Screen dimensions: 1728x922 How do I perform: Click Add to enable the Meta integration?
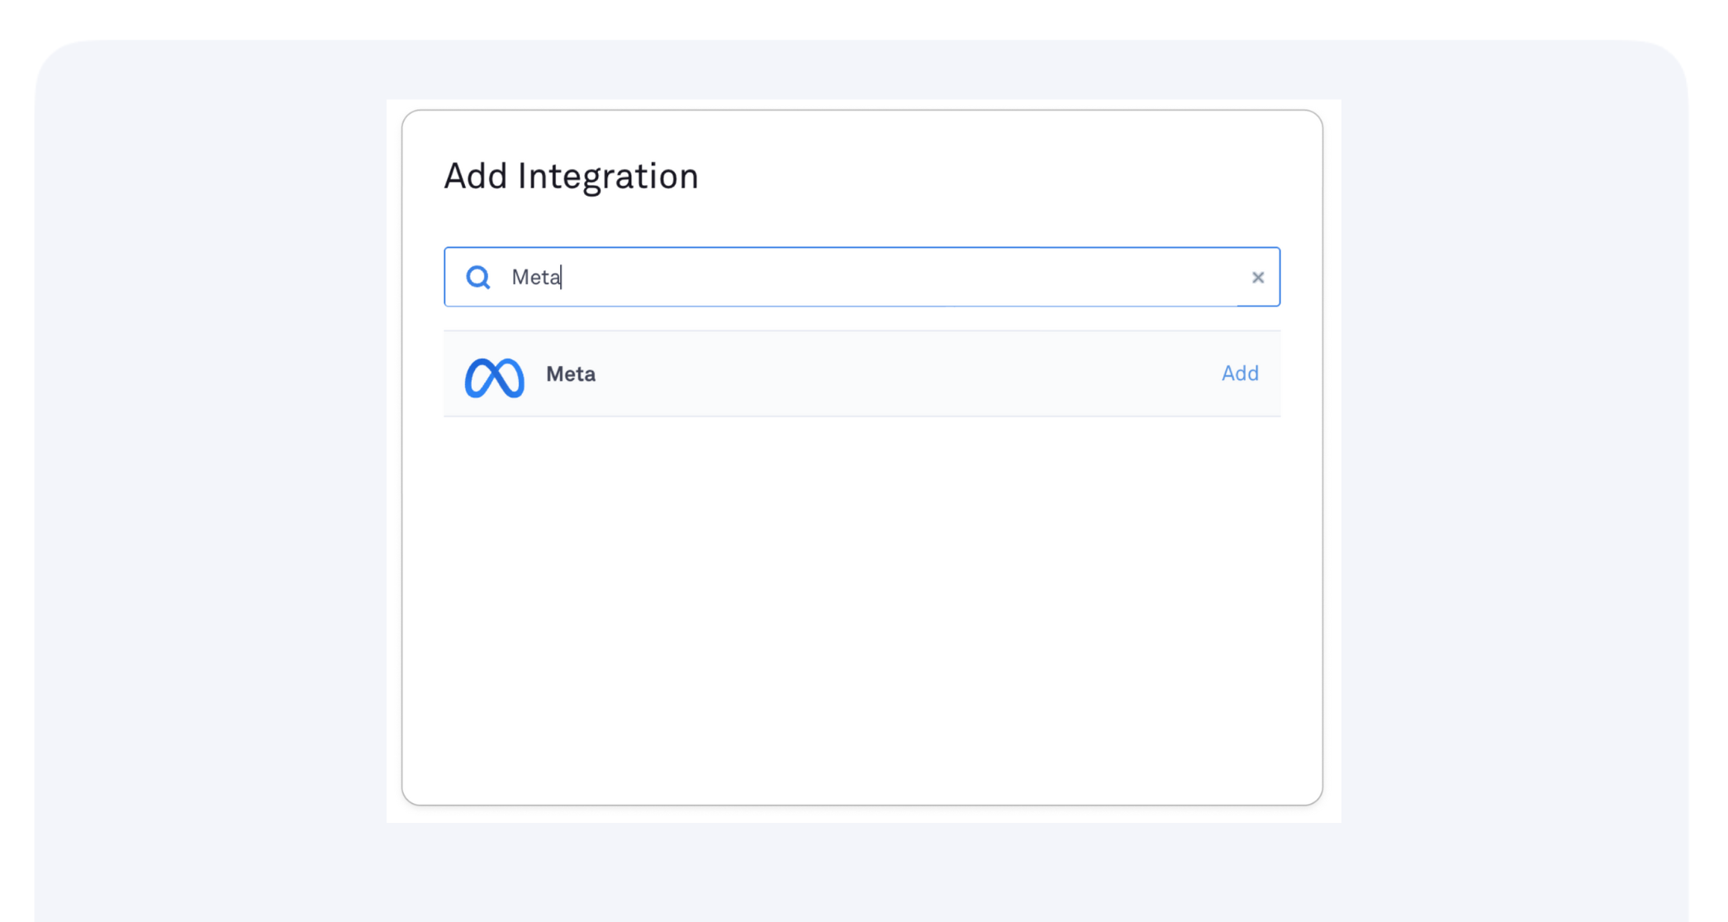[1239, 373]
